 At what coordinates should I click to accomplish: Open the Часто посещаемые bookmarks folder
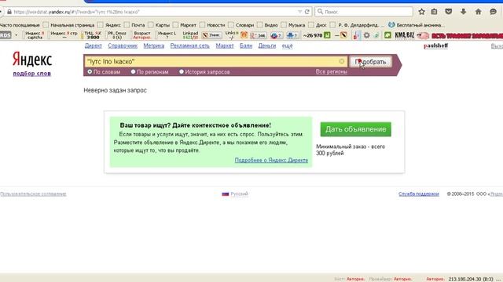point(20,25)
